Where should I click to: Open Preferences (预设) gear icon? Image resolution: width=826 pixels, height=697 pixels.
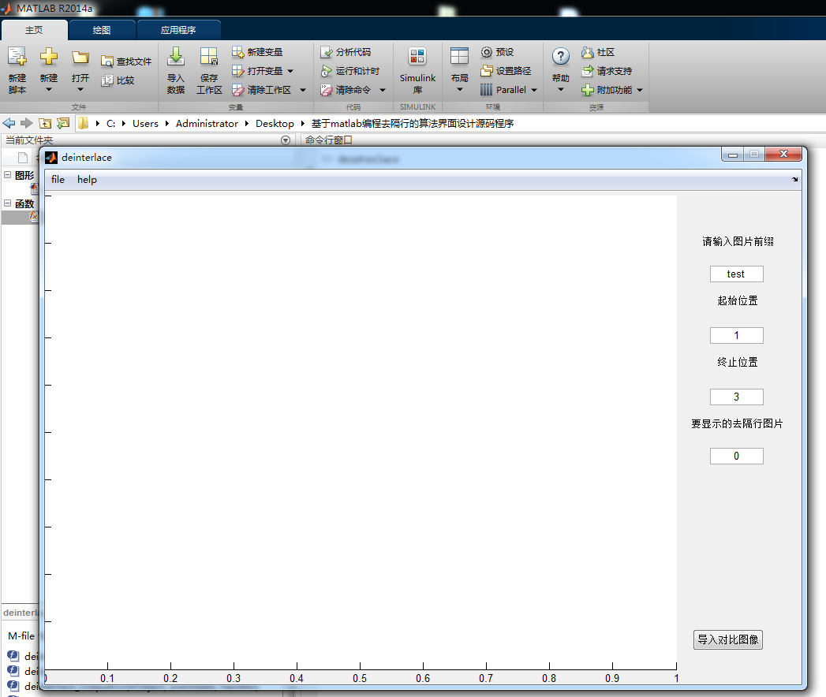coord(486,51)
